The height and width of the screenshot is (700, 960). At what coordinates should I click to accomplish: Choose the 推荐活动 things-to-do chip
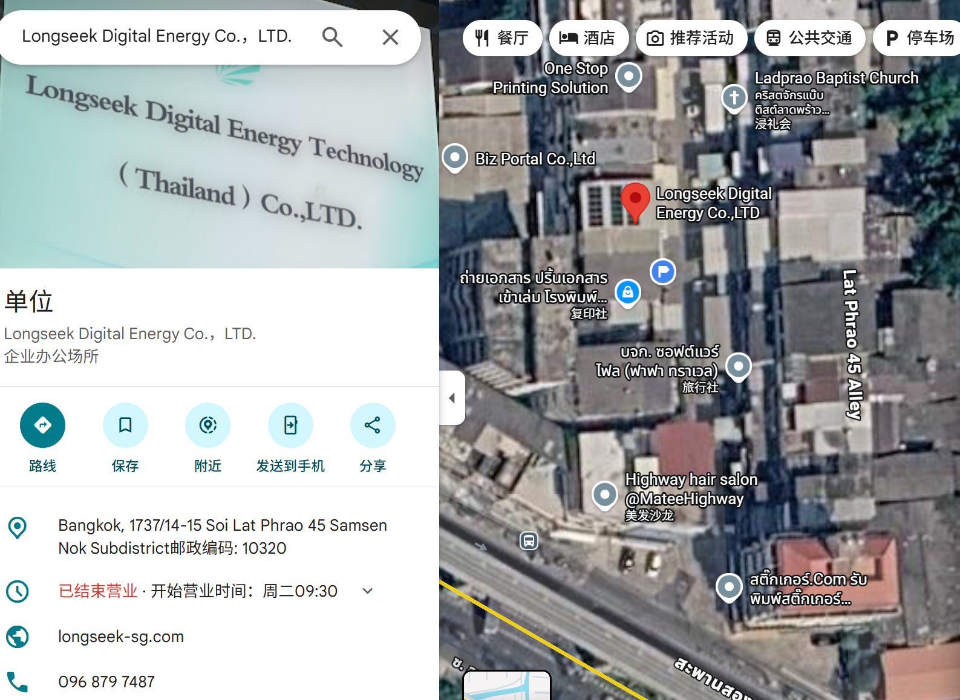point(691,38)
